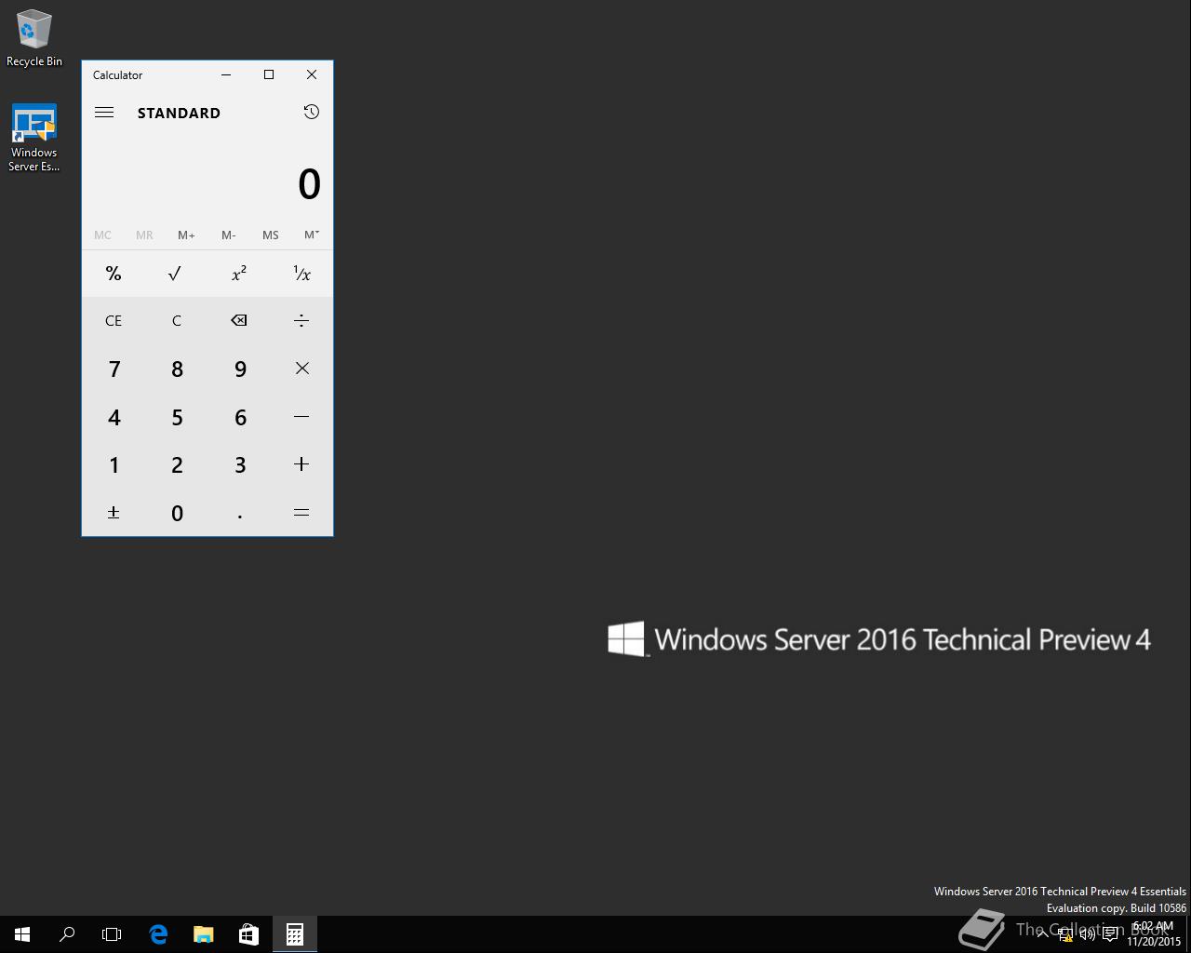This screenshot has height=953, width=1191.
Task: Click the square root key
Action: tap(176, 274)
